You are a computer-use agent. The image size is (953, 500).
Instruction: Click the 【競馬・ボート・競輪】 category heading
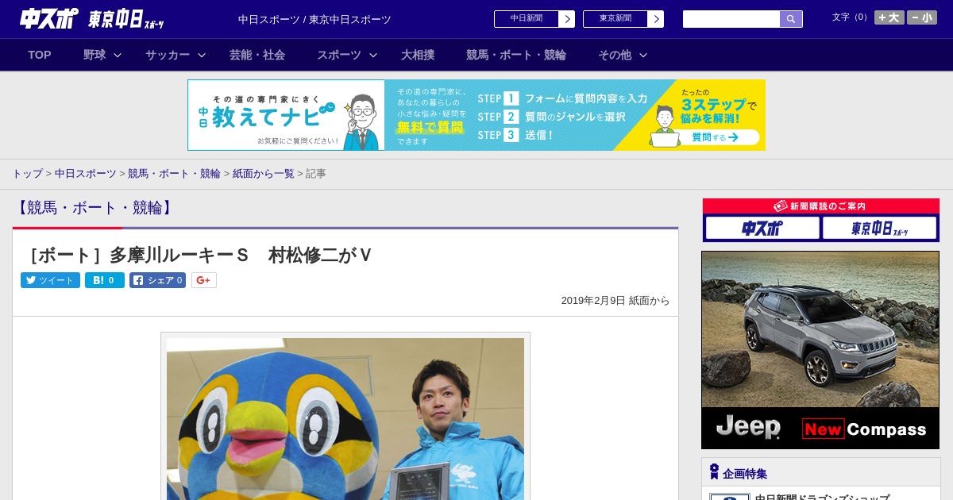pyautogui.click(x=95, y=208)
